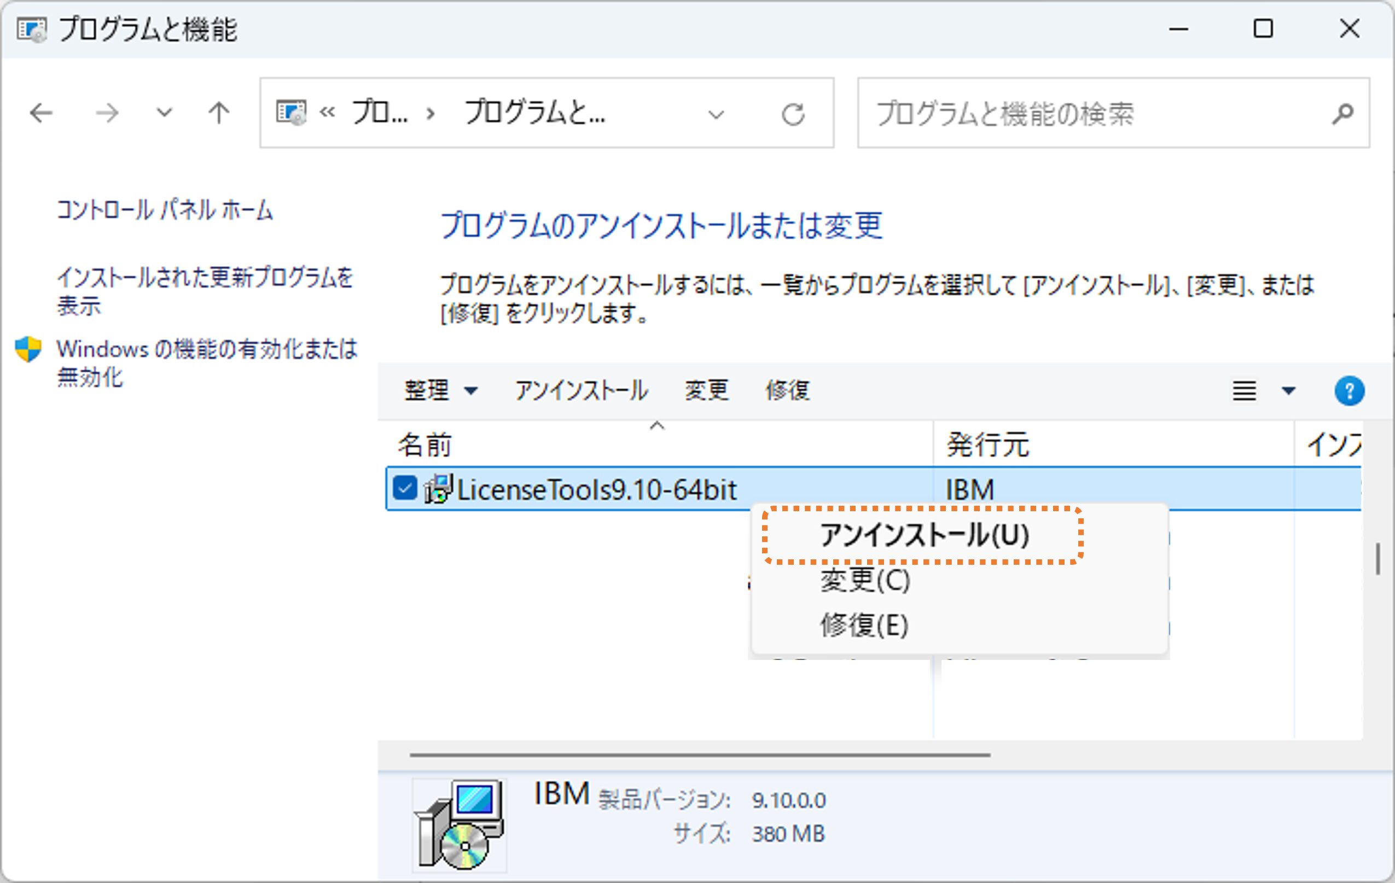
Task: Choose アンインストール(U) from context menu
Action: click(x=925, y=535)
